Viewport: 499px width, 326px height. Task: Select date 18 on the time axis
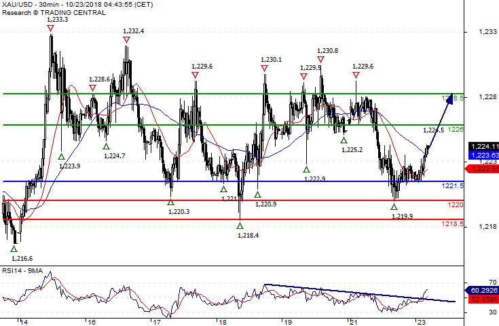(223, 322)
